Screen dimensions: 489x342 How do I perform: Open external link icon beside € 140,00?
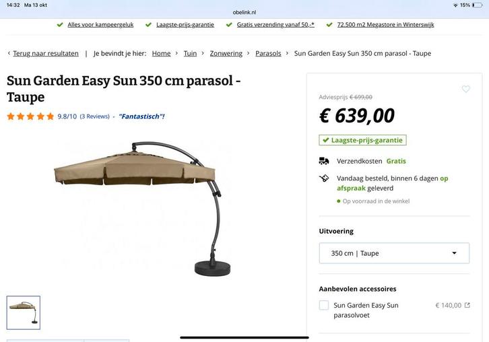point(467,306)
